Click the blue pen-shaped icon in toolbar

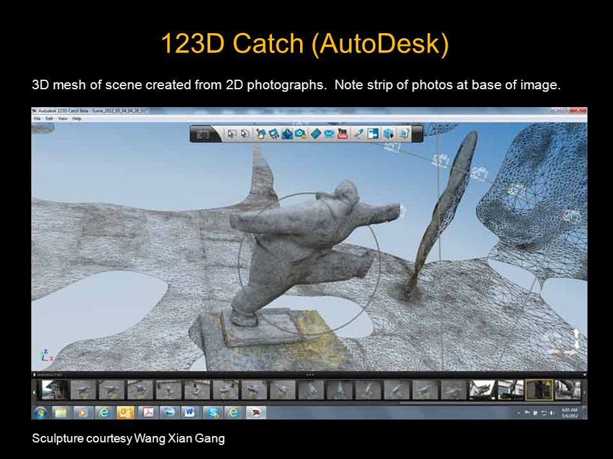[x=358, y=134]
